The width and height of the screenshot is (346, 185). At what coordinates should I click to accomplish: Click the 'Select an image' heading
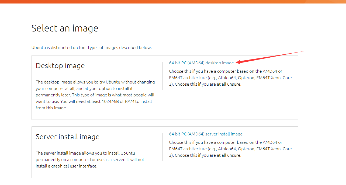click(65, 28)
